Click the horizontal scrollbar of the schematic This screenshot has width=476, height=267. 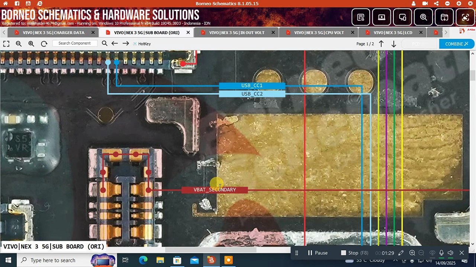click(x=210, y=250)
